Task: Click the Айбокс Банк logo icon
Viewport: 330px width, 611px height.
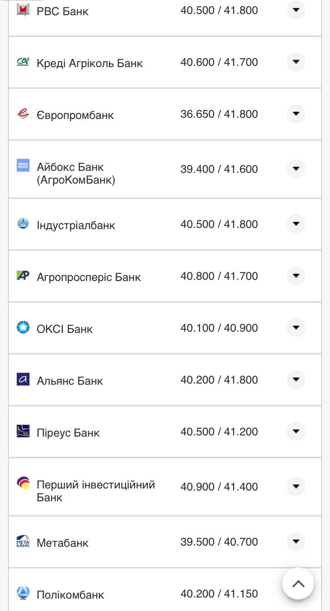Action: [23, 165]
